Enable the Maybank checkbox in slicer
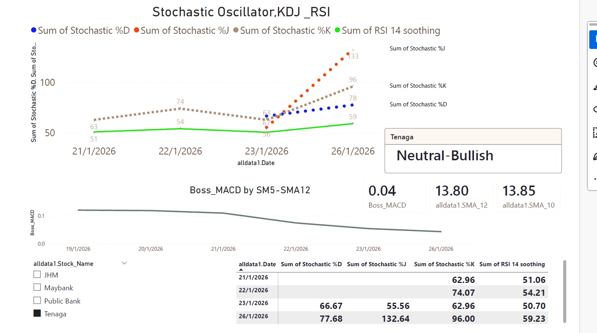This screenshot has width=597, height=333. 37,288
